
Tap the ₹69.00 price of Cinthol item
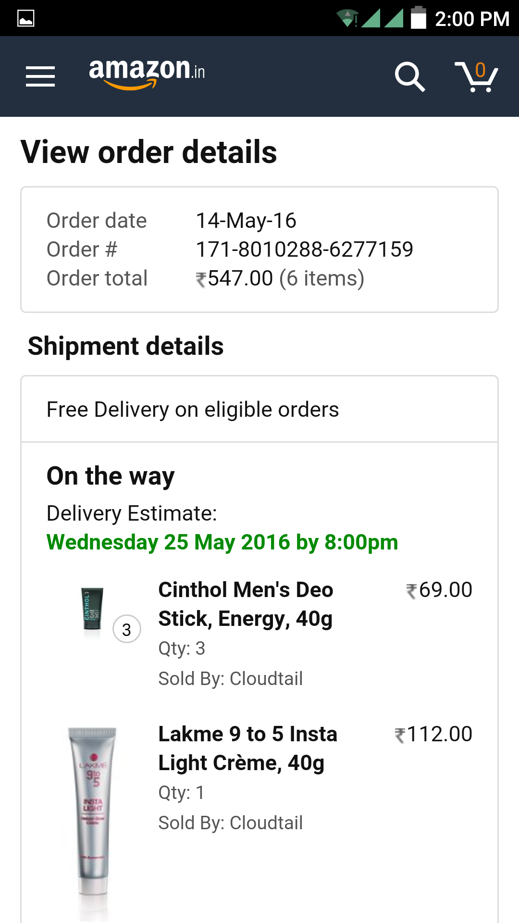coord(439,590)
